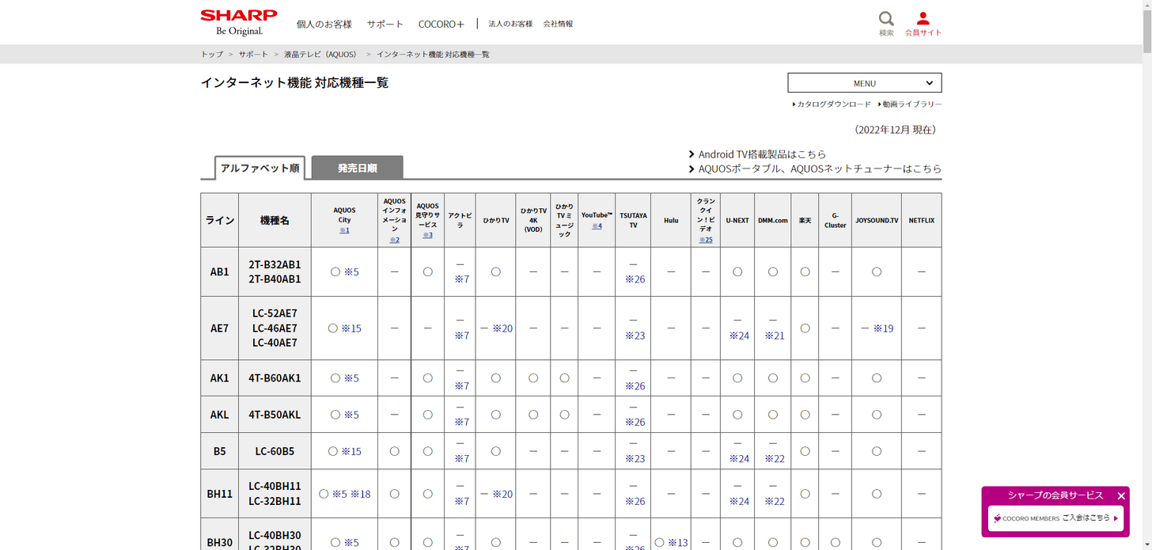
Task: Open COCORO+ menu item
Action: [441, 24]
